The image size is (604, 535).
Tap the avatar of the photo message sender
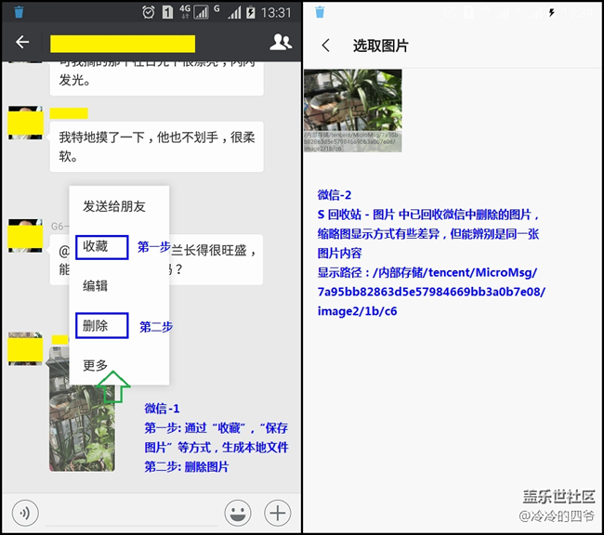[x=25, y=348]
